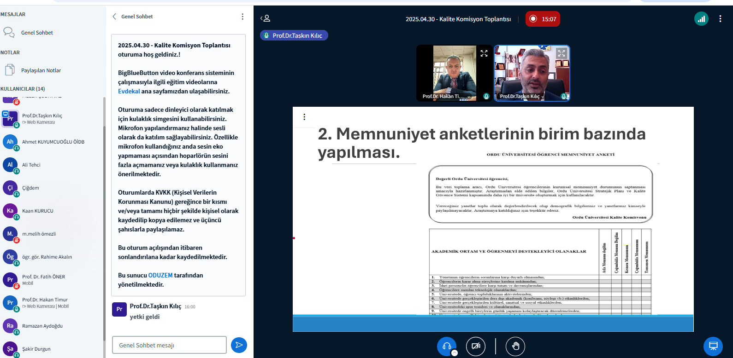Toggle the listen-only headphone audio button
The height and width of the screenshot is (358, 733).
tap(447, 346)
